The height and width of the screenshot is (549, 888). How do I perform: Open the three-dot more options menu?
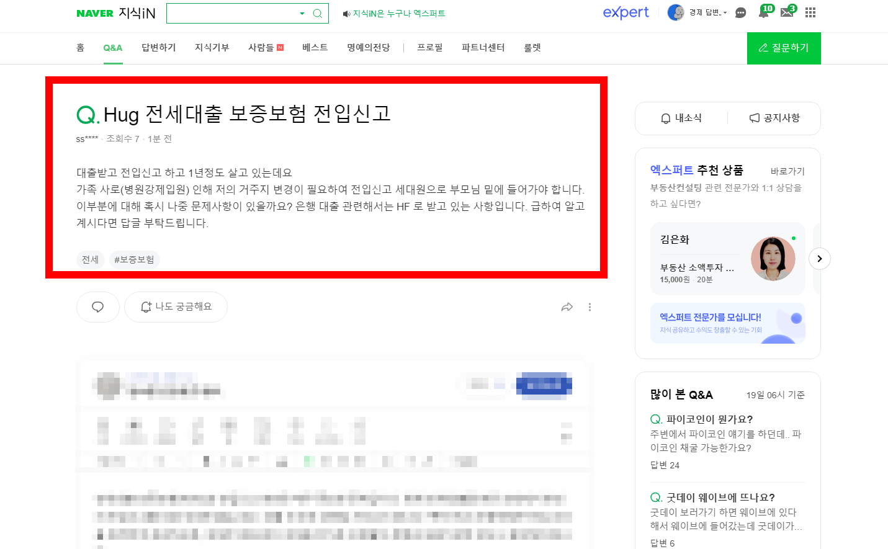(x=590, y=307)
